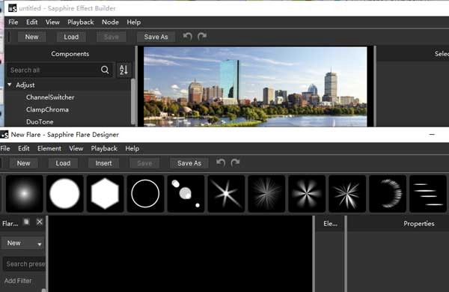Screen dimensions: 449x292
Task: Select ClampChroma component
Action: (47, 109)
